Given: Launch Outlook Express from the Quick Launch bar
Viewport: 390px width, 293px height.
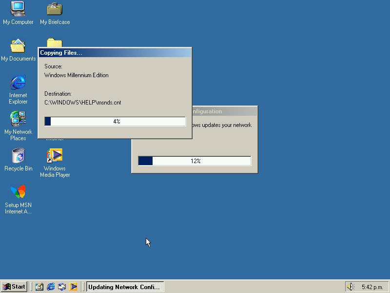Looking at the screenshot, I should coord(62,287).
